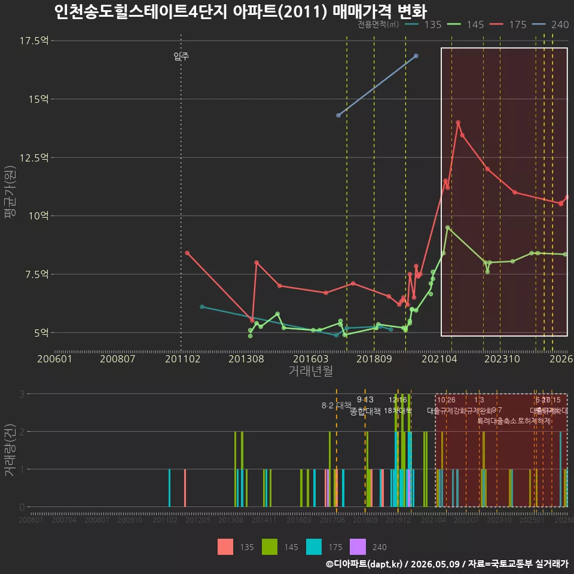Click the first point of the teal 135 line
The width and height of the screenshot is (574, 574).
pyautogui.click(x=201, y=307)
